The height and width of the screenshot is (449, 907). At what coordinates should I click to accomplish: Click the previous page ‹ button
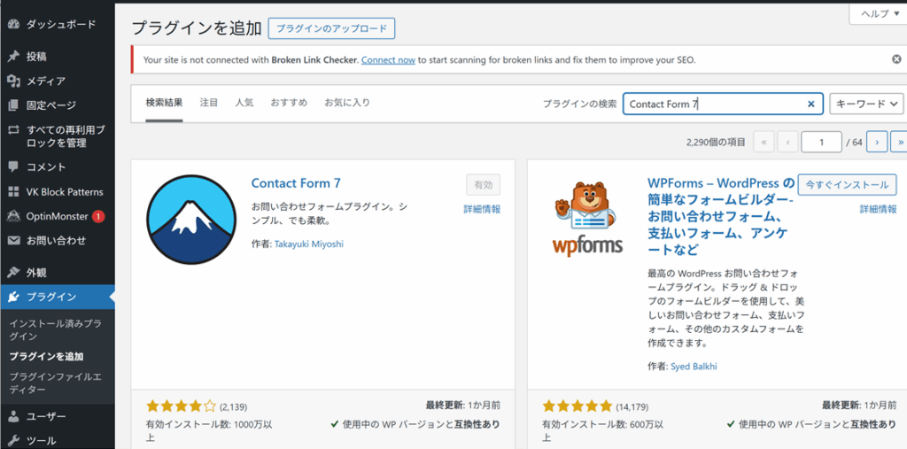pos(787,142)
